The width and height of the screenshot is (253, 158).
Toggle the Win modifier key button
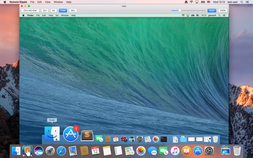click(x=73, y=10)
